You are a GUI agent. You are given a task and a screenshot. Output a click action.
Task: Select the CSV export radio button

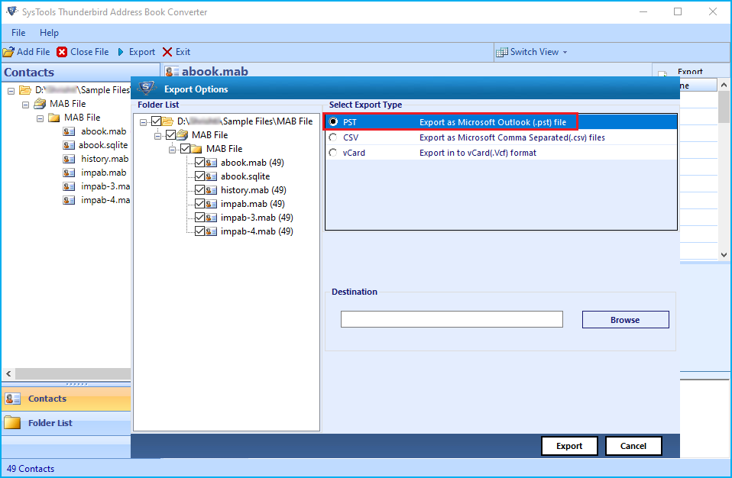click(x=333, y=138)
